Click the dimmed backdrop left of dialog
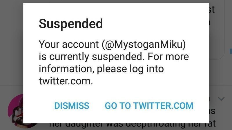The image size is (232, 130). pos(12,44)
